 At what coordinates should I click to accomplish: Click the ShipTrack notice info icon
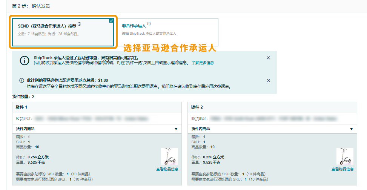pyautogui.click(x=24, y=60)
